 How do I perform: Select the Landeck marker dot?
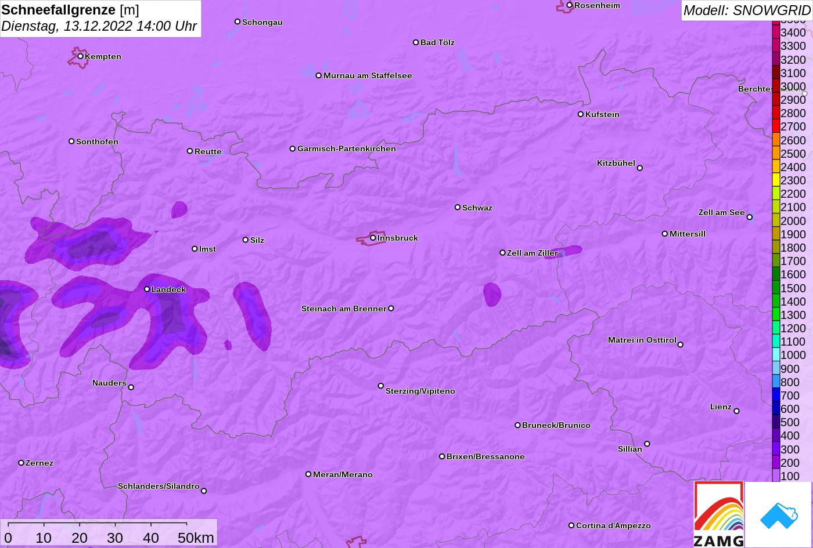[x=147, y=289]
